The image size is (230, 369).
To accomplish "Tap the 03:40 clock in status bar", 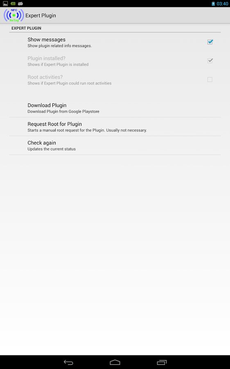I will (x=222, y=4).
